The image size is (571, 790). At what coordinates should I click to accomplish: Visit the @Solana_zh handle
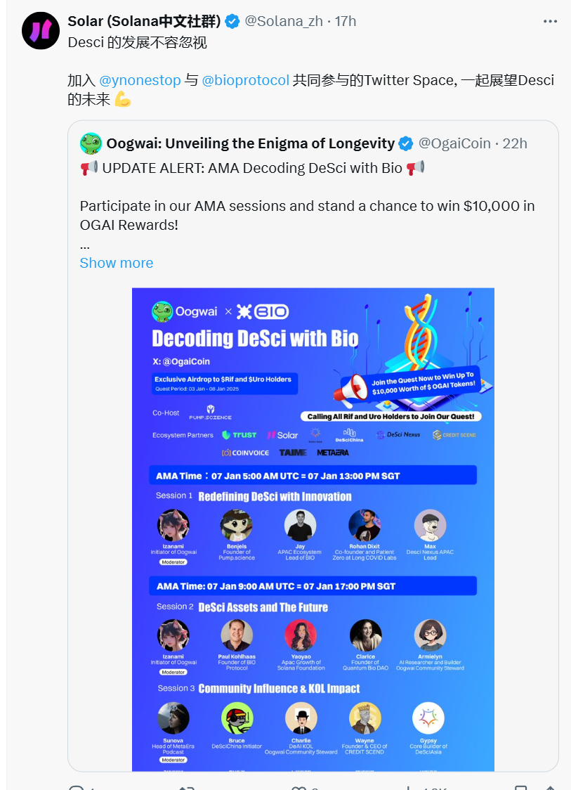point(284,21)
